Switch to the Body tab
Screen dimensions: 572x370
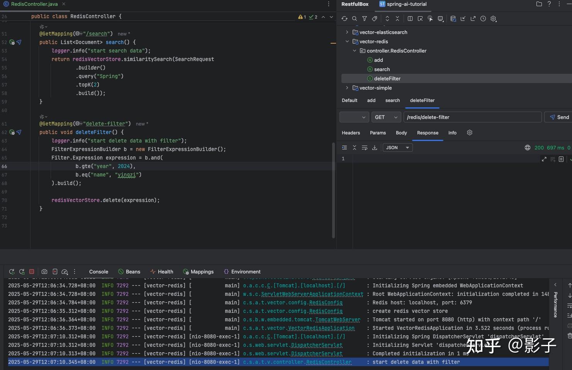[401, 132]
